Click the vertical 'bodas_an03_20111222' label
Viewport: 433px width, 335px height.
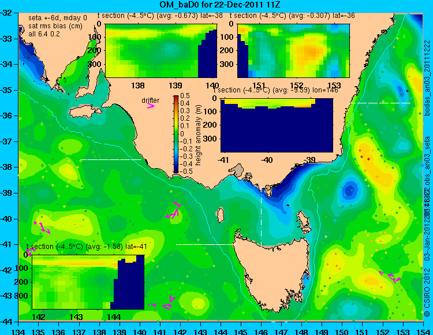pyautogui.click(x=427, y=78)
